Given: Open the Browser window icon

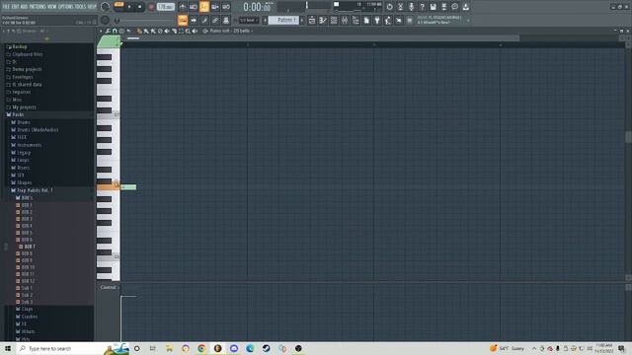Looking at the screenshot, I should click(355, 20).
